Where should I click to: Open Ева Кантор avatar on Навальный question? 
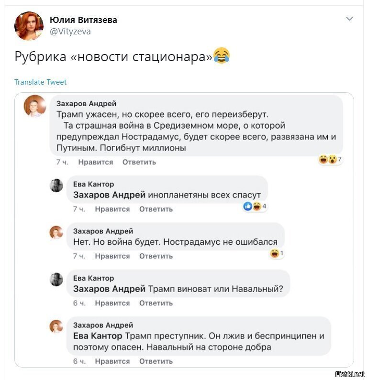point(56,279)
